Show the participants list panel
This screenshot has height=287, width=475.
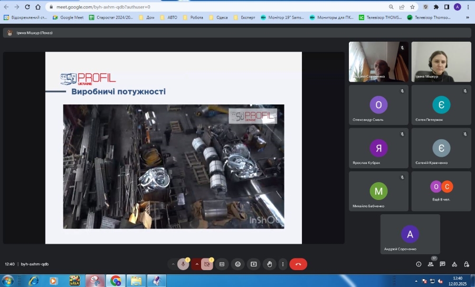431,264
